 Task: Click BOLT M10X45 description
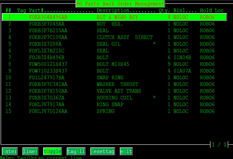tap(113, 64)
